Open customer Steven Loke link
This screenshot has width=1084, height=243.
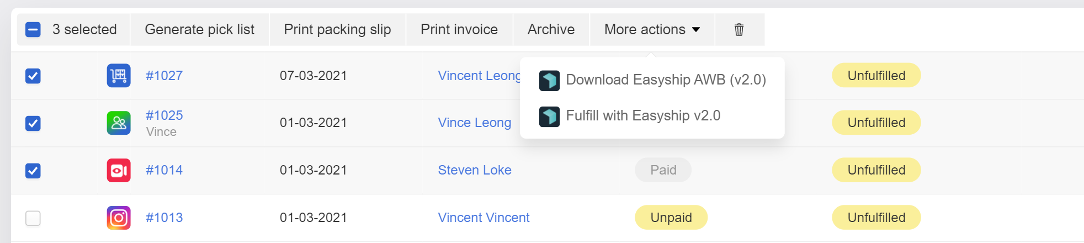pyautogui.click(x=475, y=170)
